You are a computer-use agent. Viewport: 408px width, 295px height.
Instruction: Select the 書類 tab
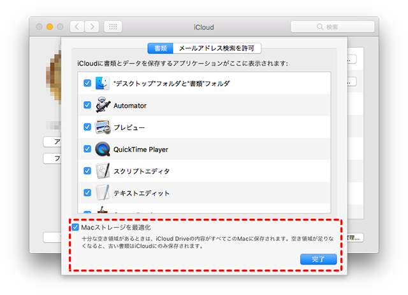tap(160, 48)
